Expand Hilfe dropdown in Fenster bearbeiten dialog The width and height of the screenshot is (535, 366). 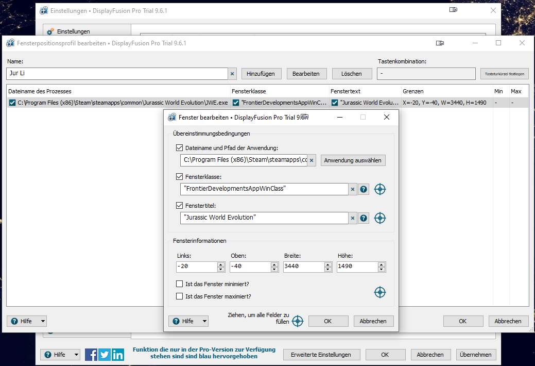tap(204, 321)
